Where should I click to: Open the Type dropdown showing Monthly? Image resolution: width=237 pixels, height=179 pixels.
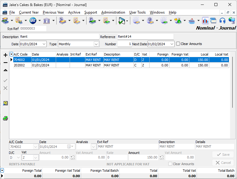(x=96, y=44)
